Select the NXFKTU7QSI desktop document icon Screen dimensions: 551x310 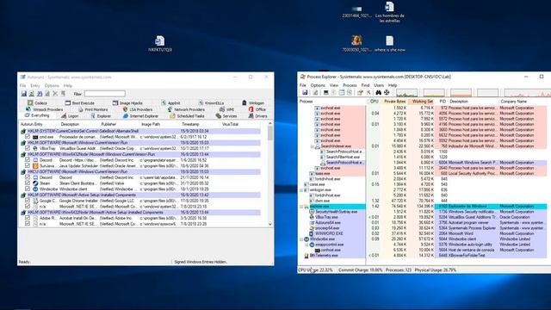point(160,44)
